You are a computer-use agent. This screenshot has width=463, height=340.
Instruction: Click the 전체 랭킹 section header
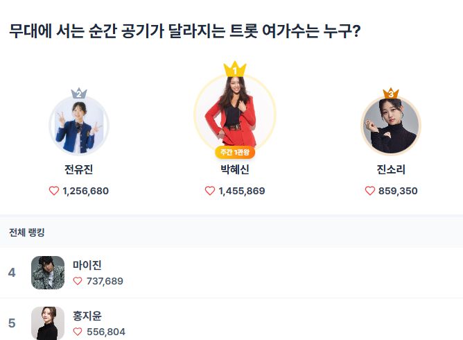point(27,232)
